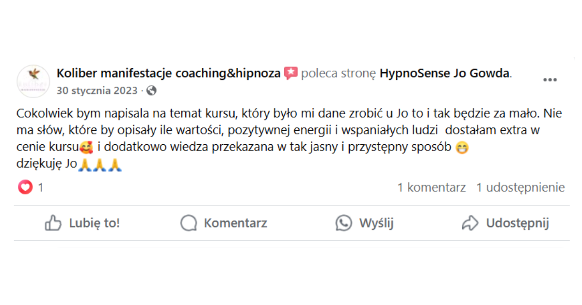This screenshot has width=582, height=305.
Task: Click the Komentarz speech bubble icon
Action: coord(189,223)
